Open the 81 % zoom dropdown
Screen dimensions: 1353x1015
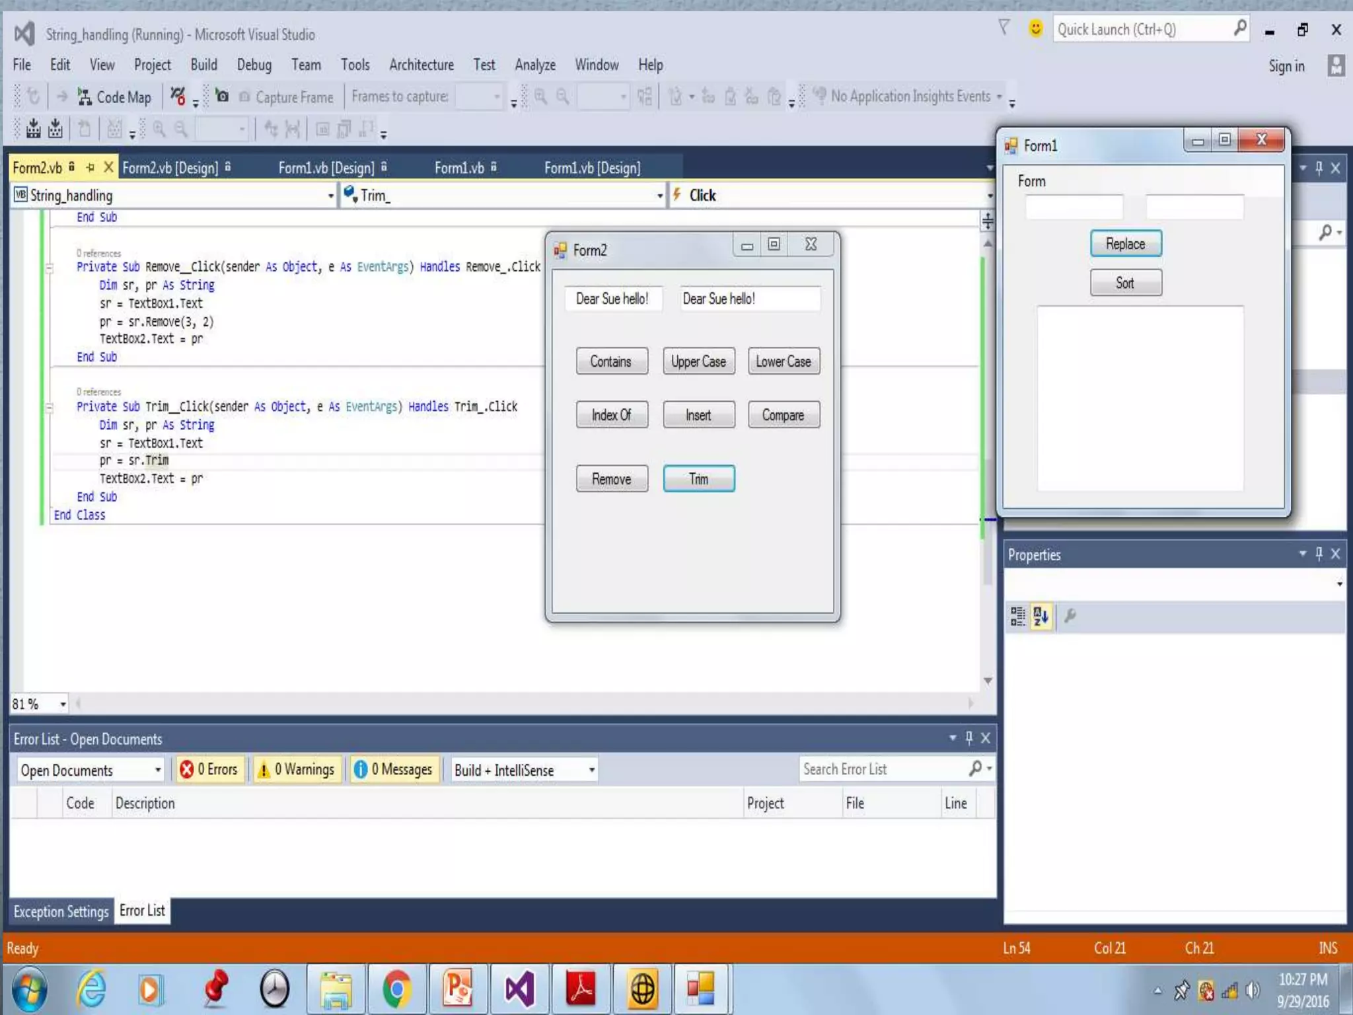point(63,704)
